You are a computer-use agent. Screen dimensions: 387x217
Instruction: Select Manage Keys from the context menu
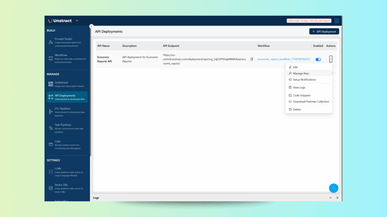pos(301,73)
